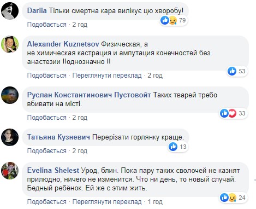Screen dimensions: 256x209
Task: Open Руслан Константинович Пустовойт's profile link
Action: pos(89,95)
